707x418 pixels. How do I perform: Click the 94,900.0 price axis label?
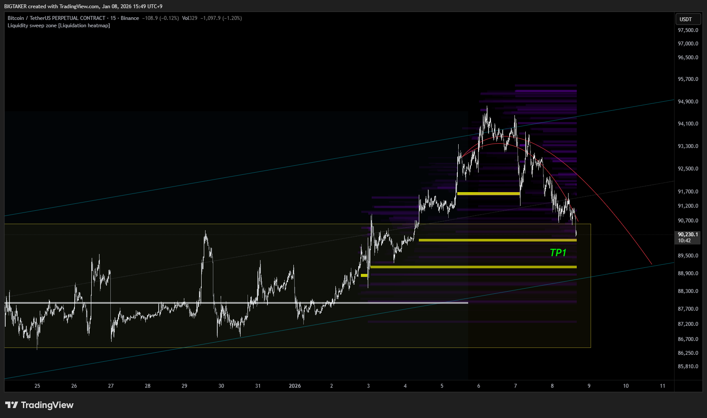[x=688, y=102]
